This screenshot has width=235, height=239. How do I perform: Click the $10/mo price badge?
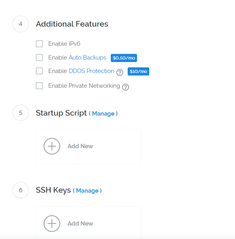click(138, 71)
